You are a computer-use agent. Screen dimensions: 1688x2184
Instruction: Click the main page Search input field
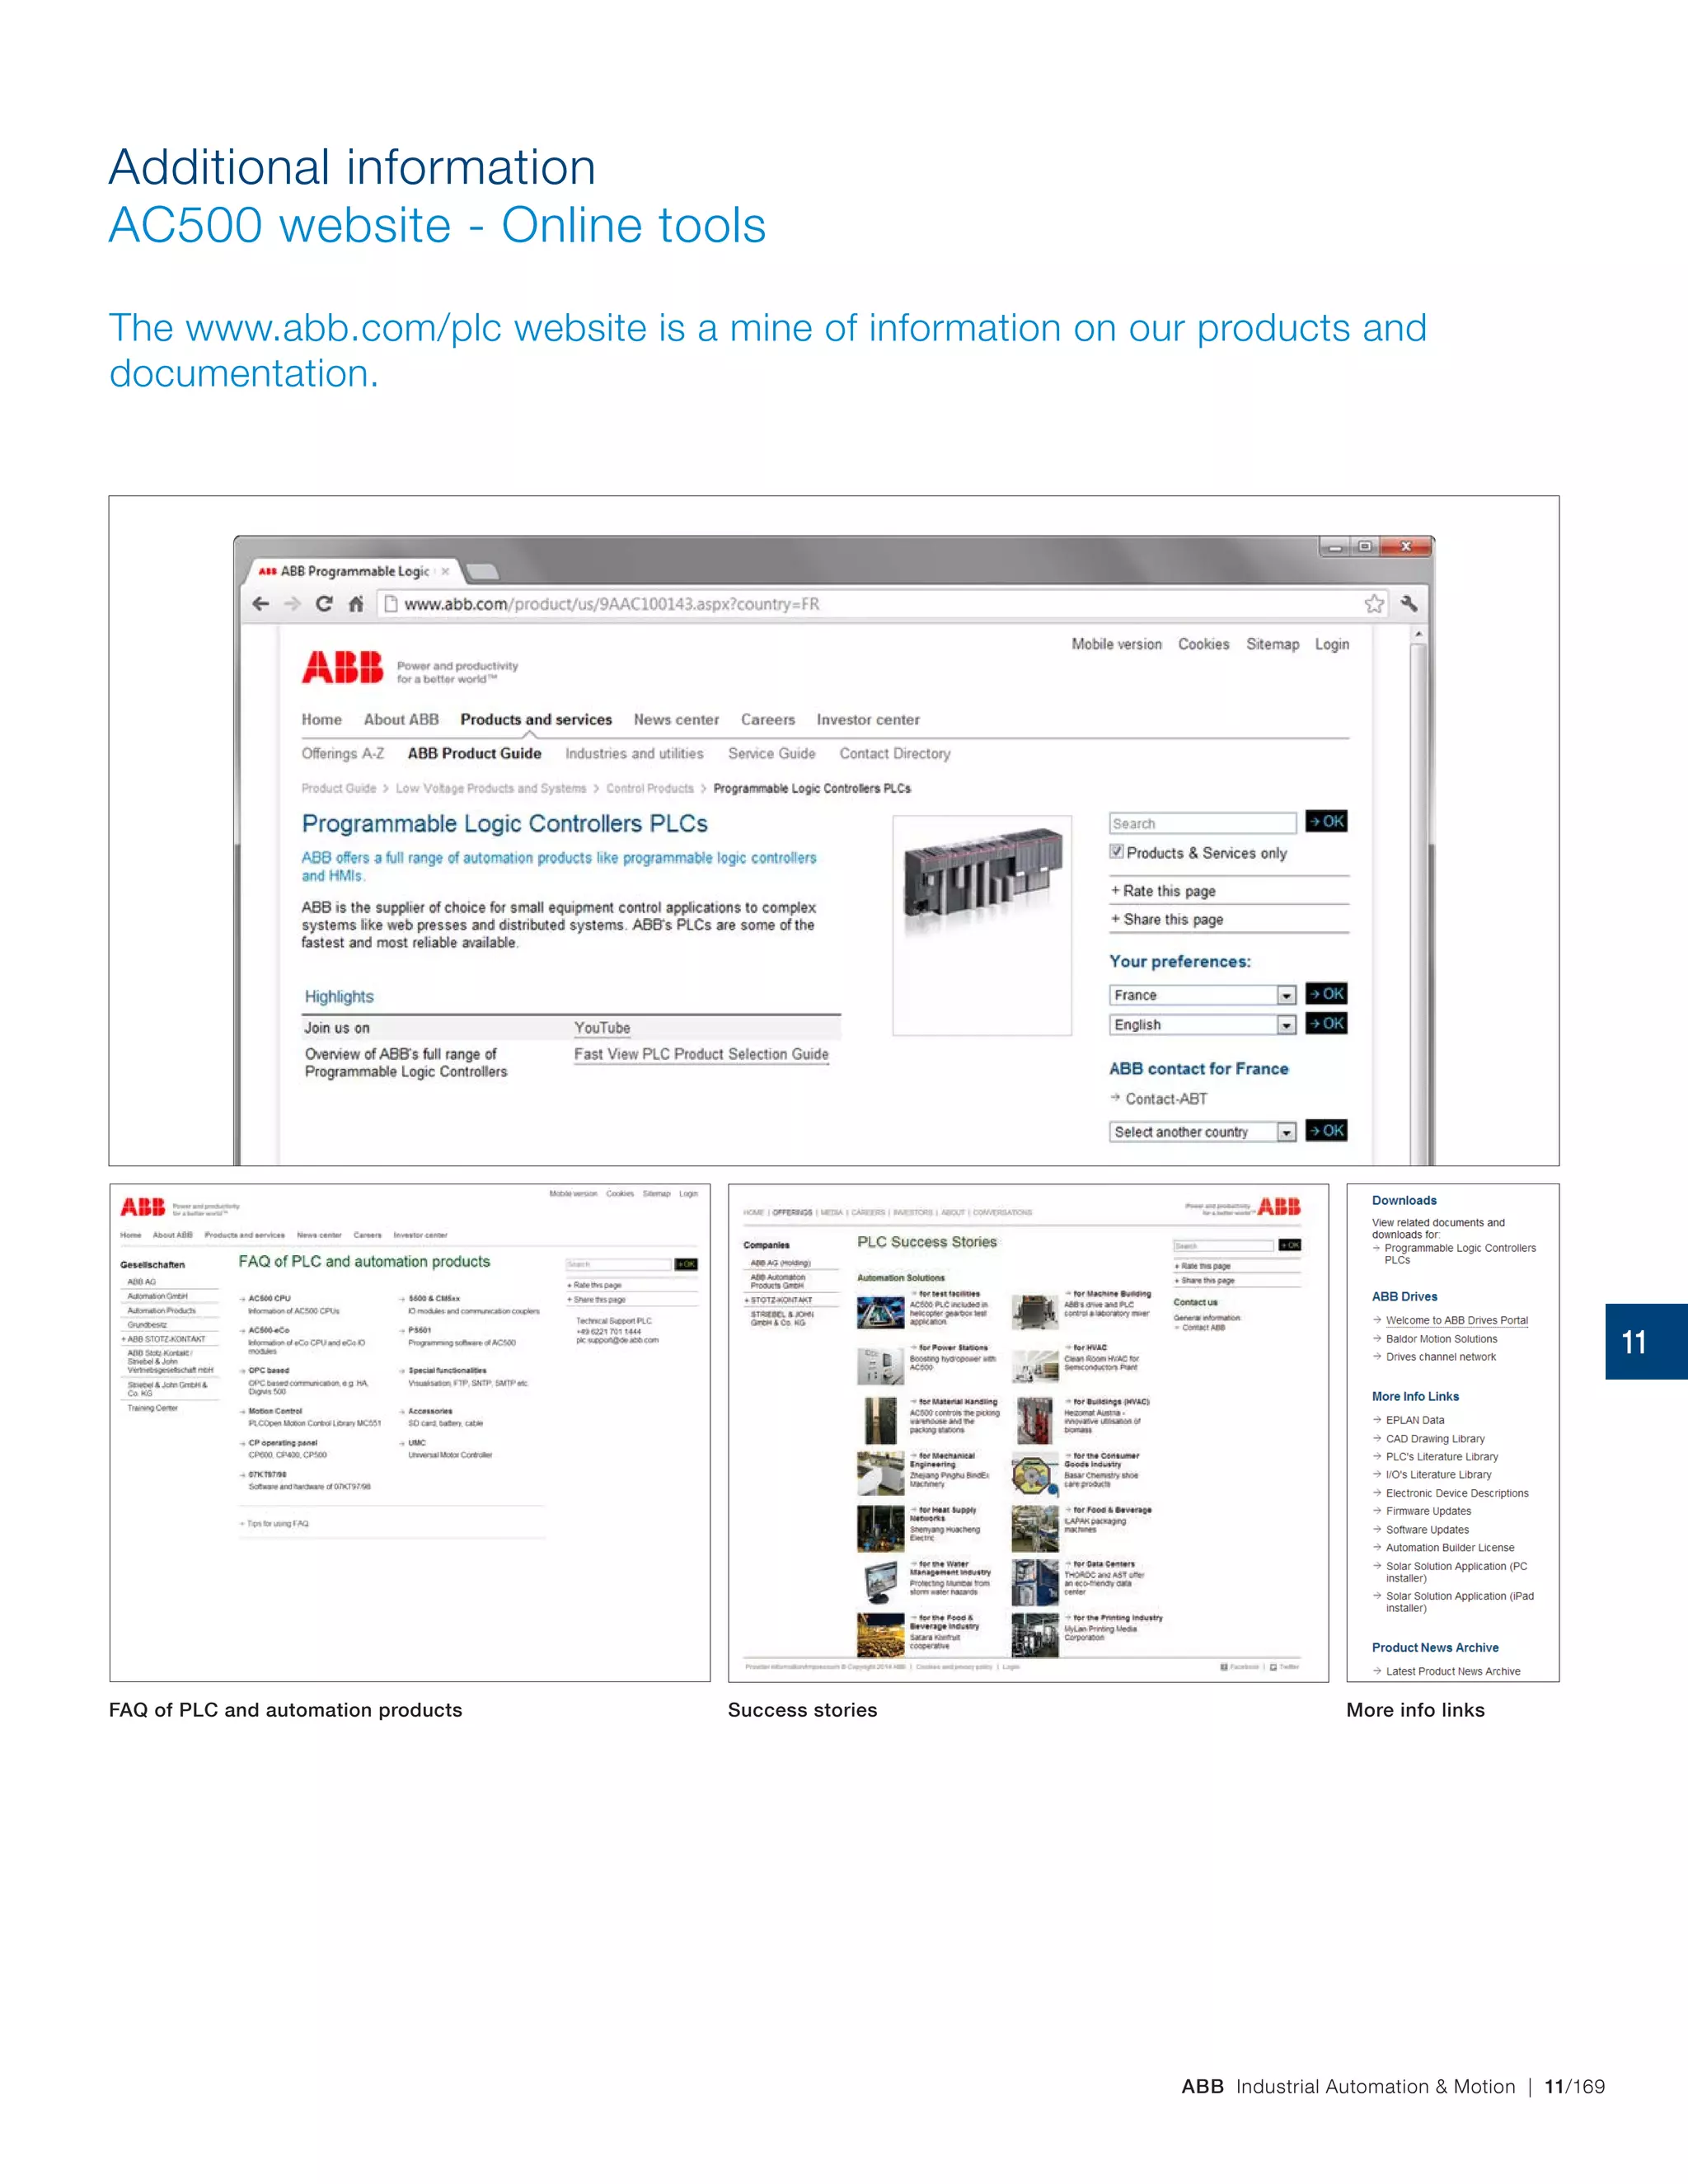point(1203,823)
